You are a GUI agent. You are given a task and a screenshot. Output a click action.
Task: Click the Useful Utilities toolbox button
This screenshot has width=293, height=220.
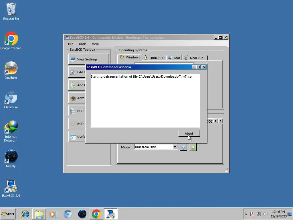click(77, 137)
